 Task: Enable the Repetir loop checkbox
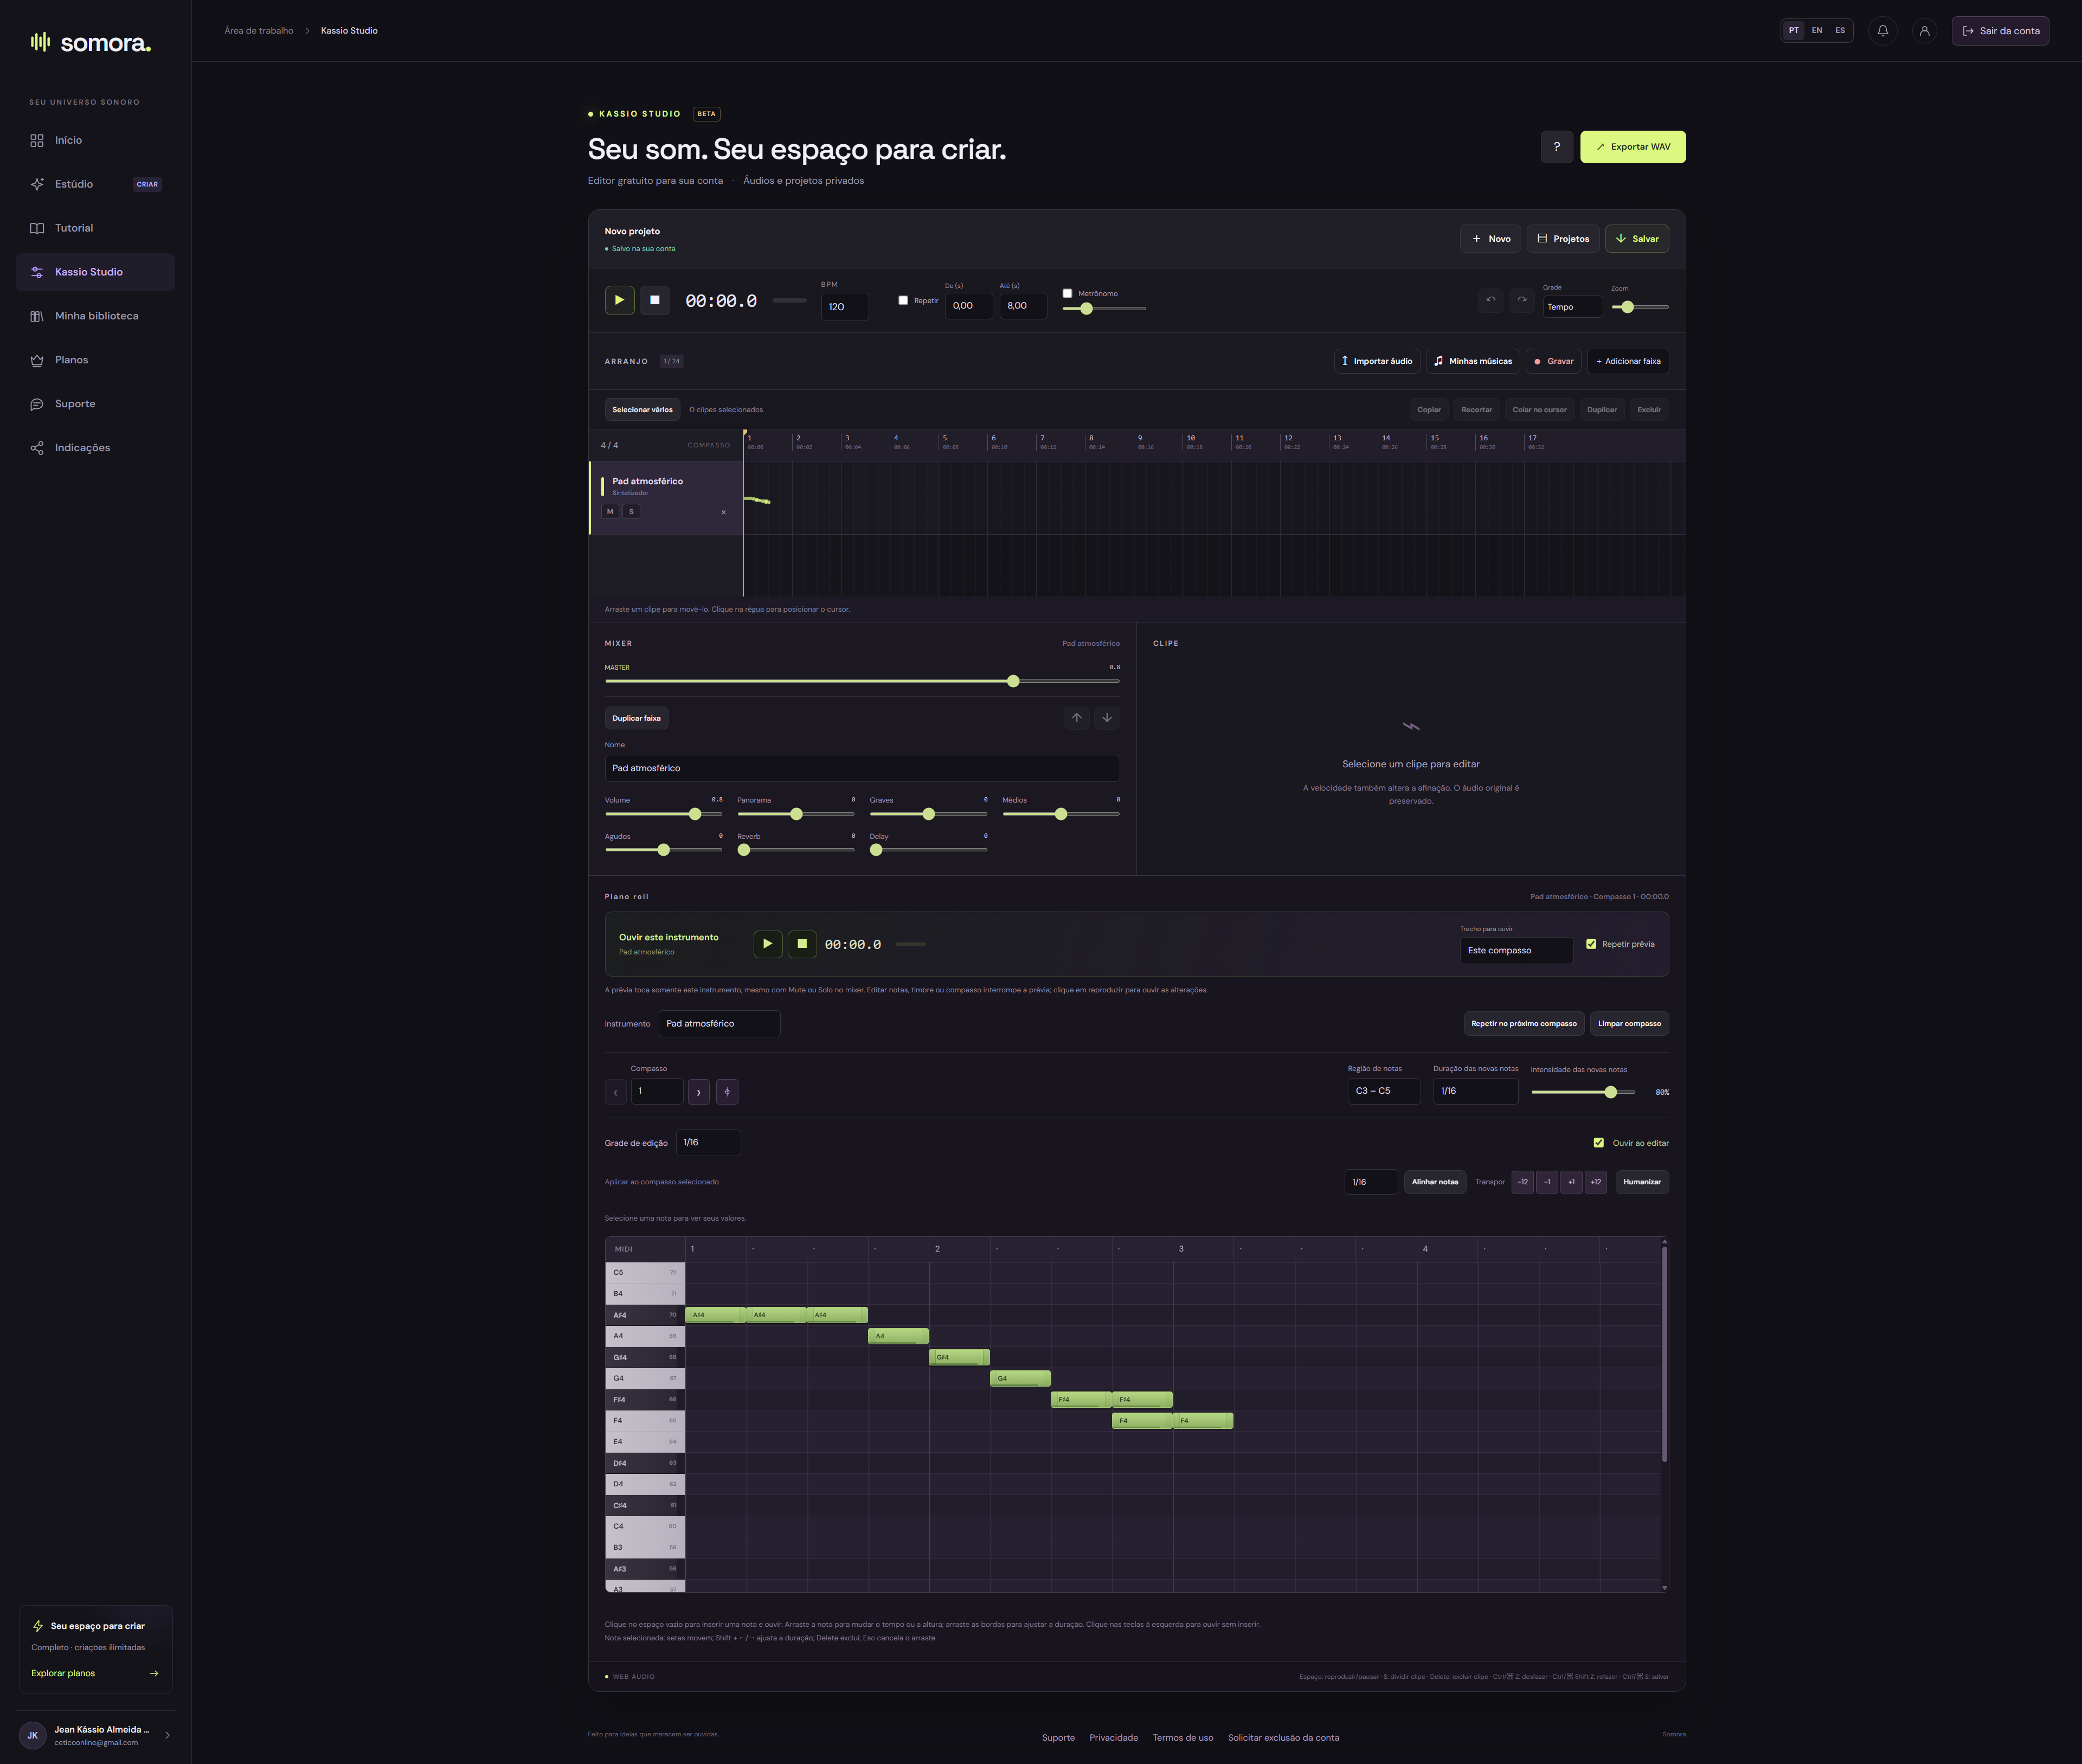(x=903, y=301)
